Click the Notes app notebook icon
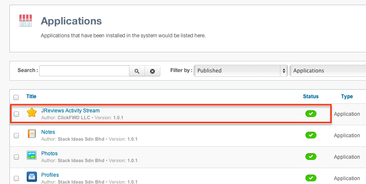Image resolution: width=366 pixels, height=184 pixels. pos(32,134)
